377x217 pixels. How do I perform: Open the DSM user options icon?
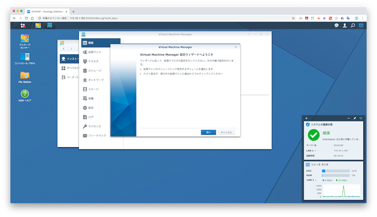344,25
